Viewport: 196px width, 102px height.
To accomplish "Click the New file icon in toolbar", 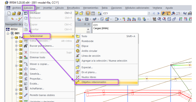I will click(9, 13).
